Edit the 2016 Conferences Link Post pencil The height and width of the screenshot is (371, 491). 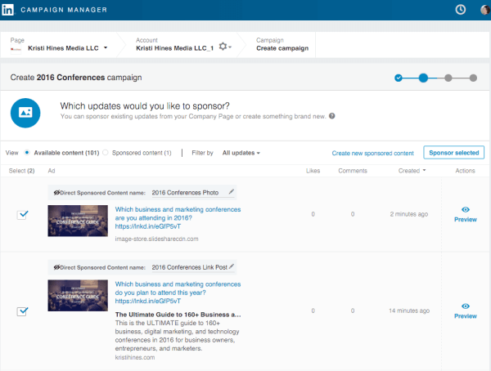click(x=231, y=266)
